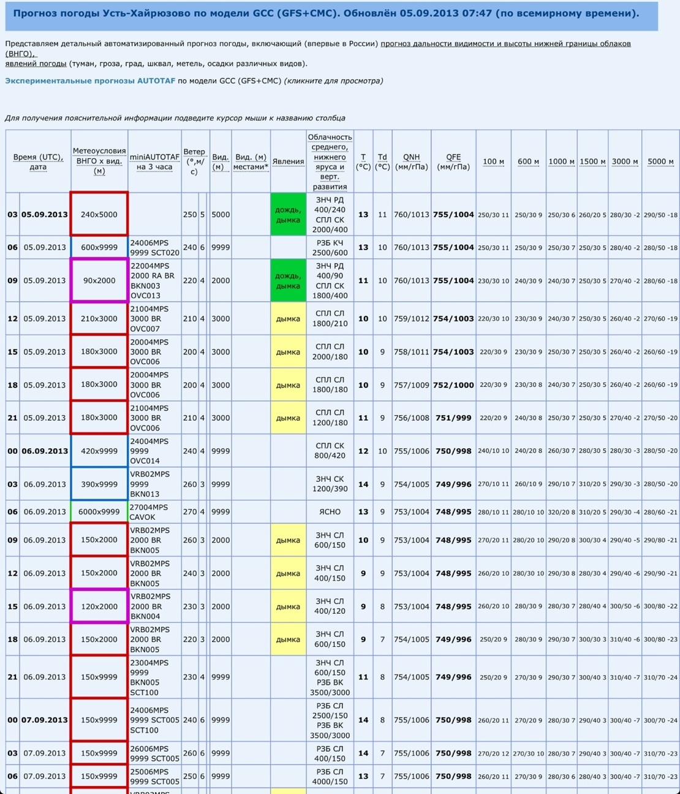
Task: Click the '5000 м' column header
Action: pos(660,162)
